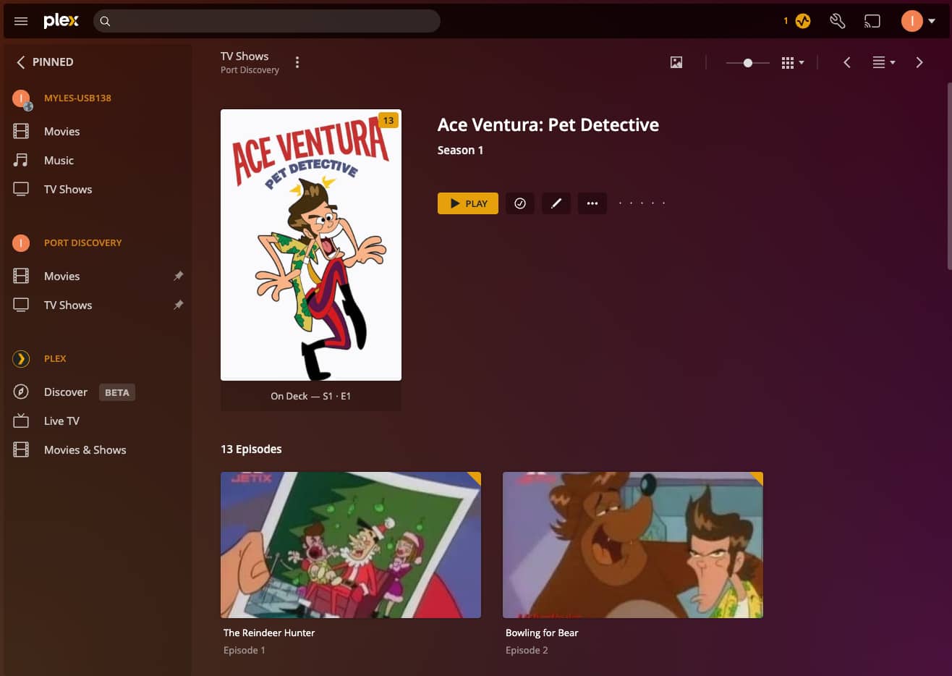
Task: Click the 'Season 1' subtitle
Action: click(460, 150)
